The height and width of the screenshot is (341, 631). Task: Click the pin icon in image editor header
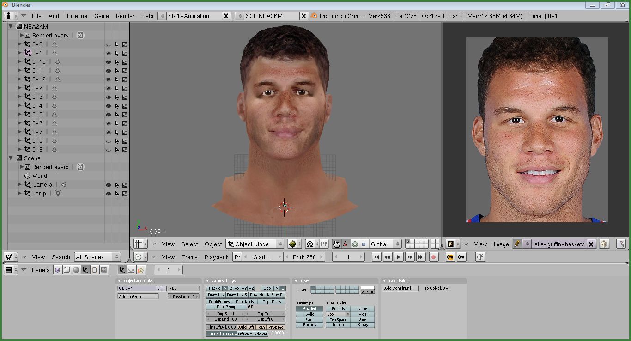pyautogui.click(x=517, y=244)
